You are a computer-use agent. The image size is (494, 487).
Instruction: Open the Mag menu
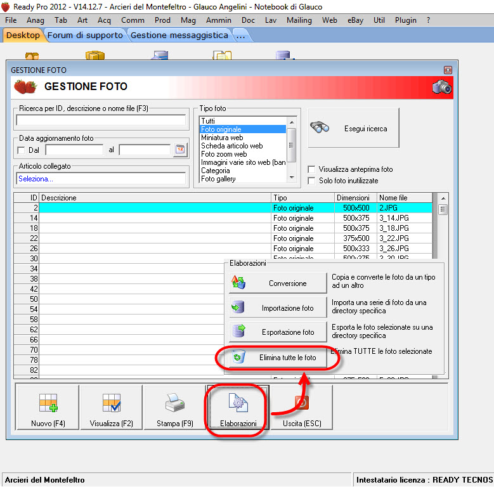(188, 20)
